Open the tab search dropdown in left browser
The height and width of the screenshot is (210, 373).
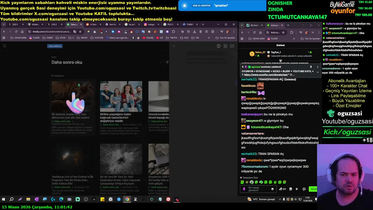(4, 24)
